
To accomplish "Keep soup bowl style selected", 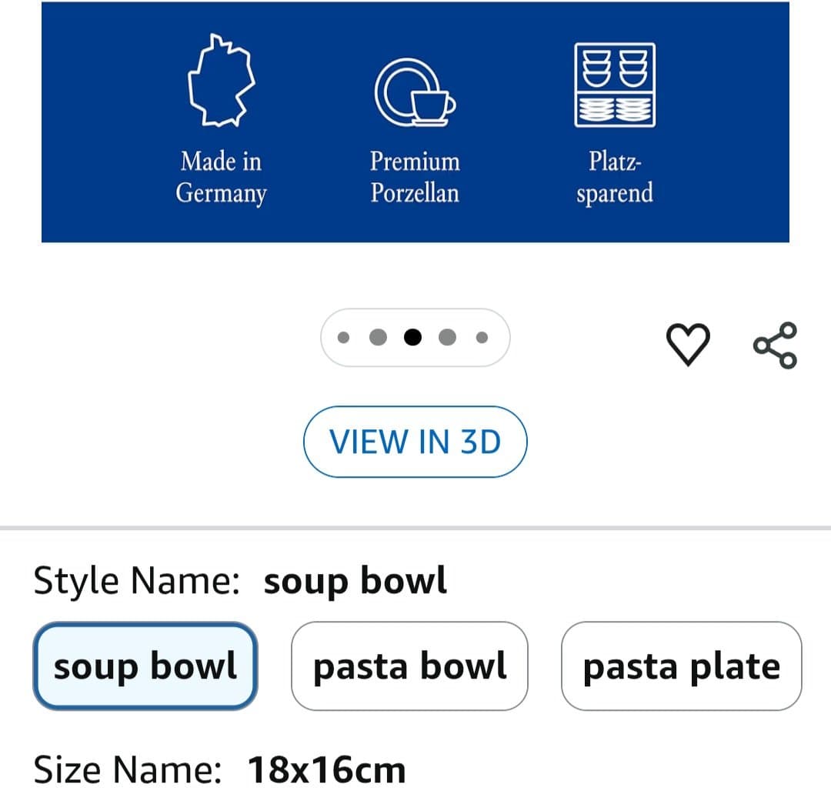I will point(145,665).
